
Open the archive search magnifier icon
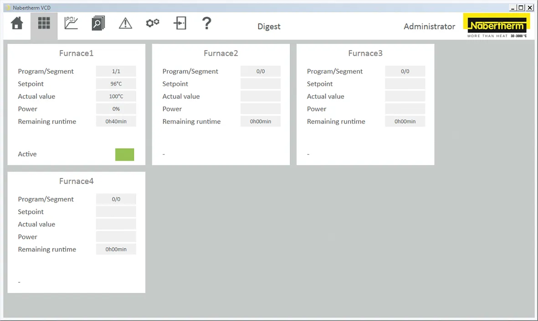click(x=98, y=24)
